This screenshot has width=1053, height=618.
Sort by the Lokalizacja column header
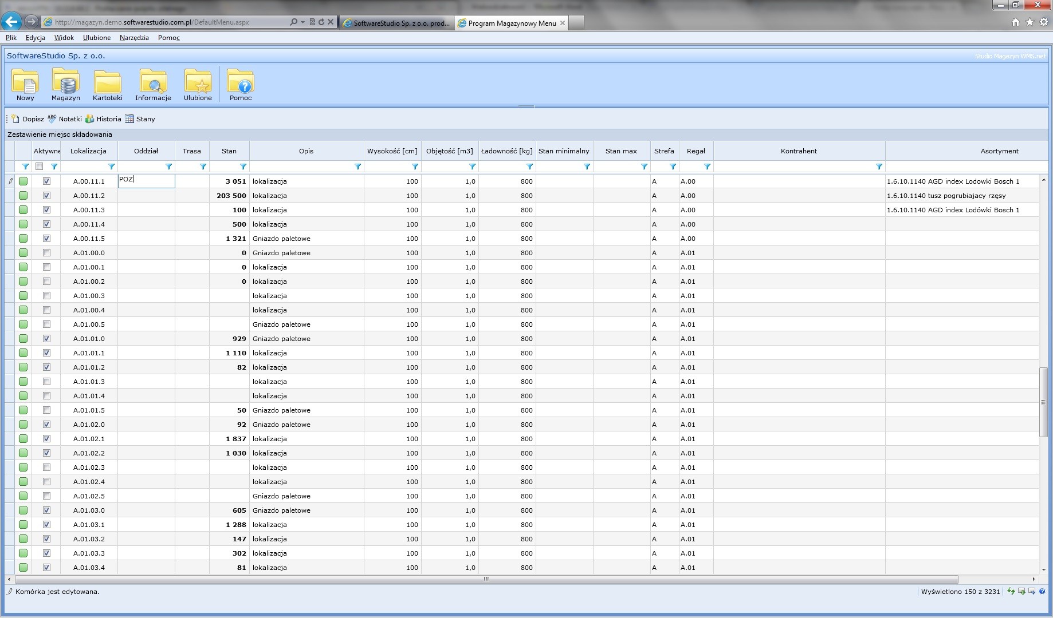[89, 151]
